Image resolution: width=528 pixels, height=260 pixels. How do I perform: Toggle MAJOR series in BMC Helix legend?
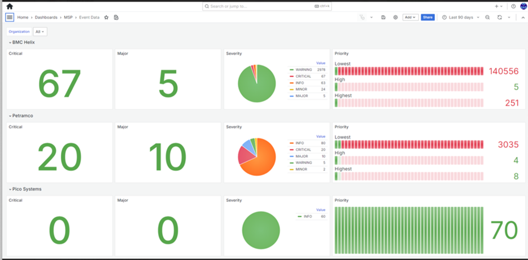click(x=302, y=96)
